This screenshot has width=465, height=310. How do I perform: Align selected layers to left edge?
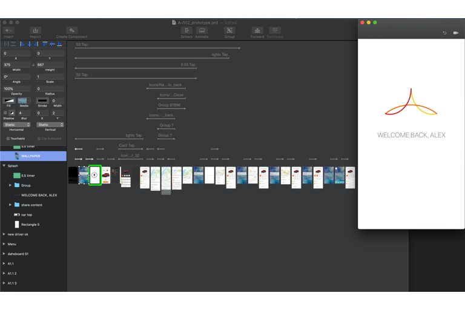point(22,44)
